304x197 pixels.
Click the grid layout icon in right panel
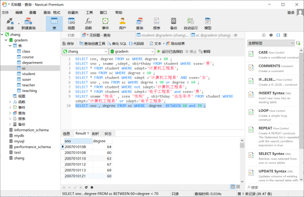tap(285, 35)
